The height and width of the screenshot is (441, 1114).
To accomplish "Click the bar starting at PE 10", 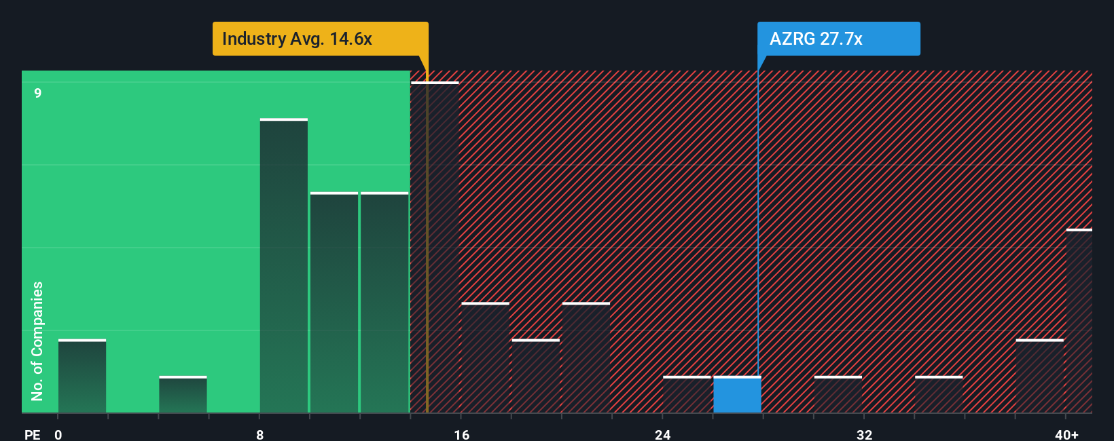I will click(334, 303).
